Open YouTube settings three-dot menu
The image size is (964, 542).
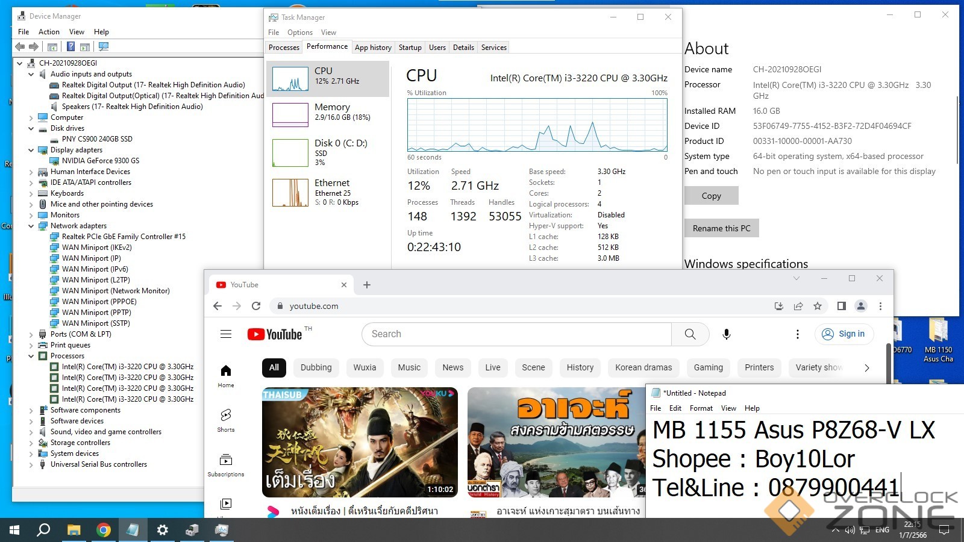798,334
